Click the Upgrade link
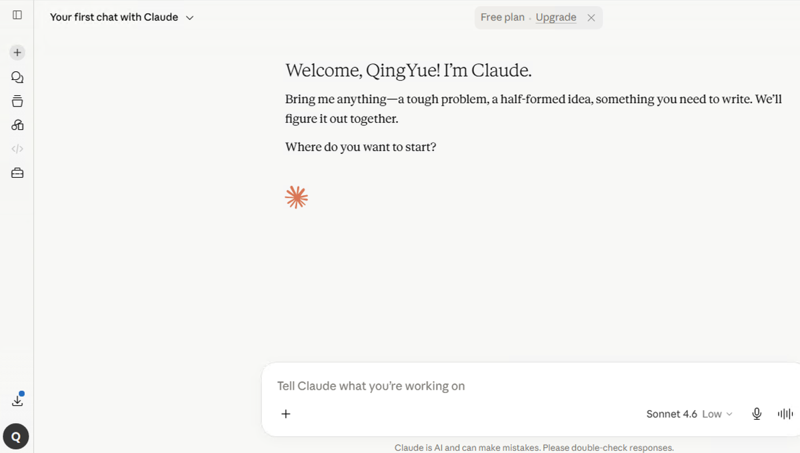Viewport: 800px width, 453px height. point(556,17)
